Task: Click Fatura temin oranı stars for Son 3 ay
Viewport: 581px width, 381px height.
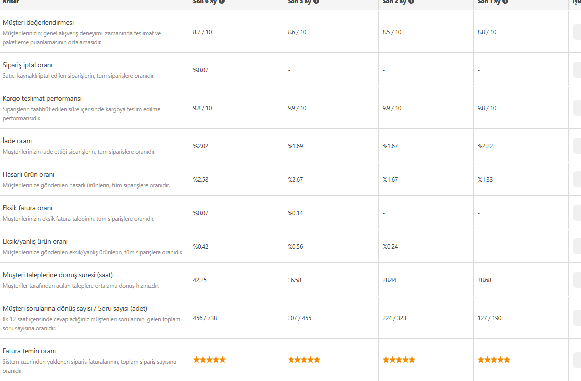Action: coord(304,359)
